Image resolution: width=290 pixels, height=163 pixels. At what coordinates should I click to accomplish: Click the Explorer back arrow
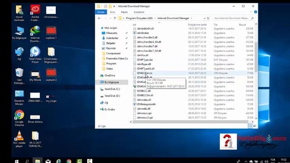99,18
